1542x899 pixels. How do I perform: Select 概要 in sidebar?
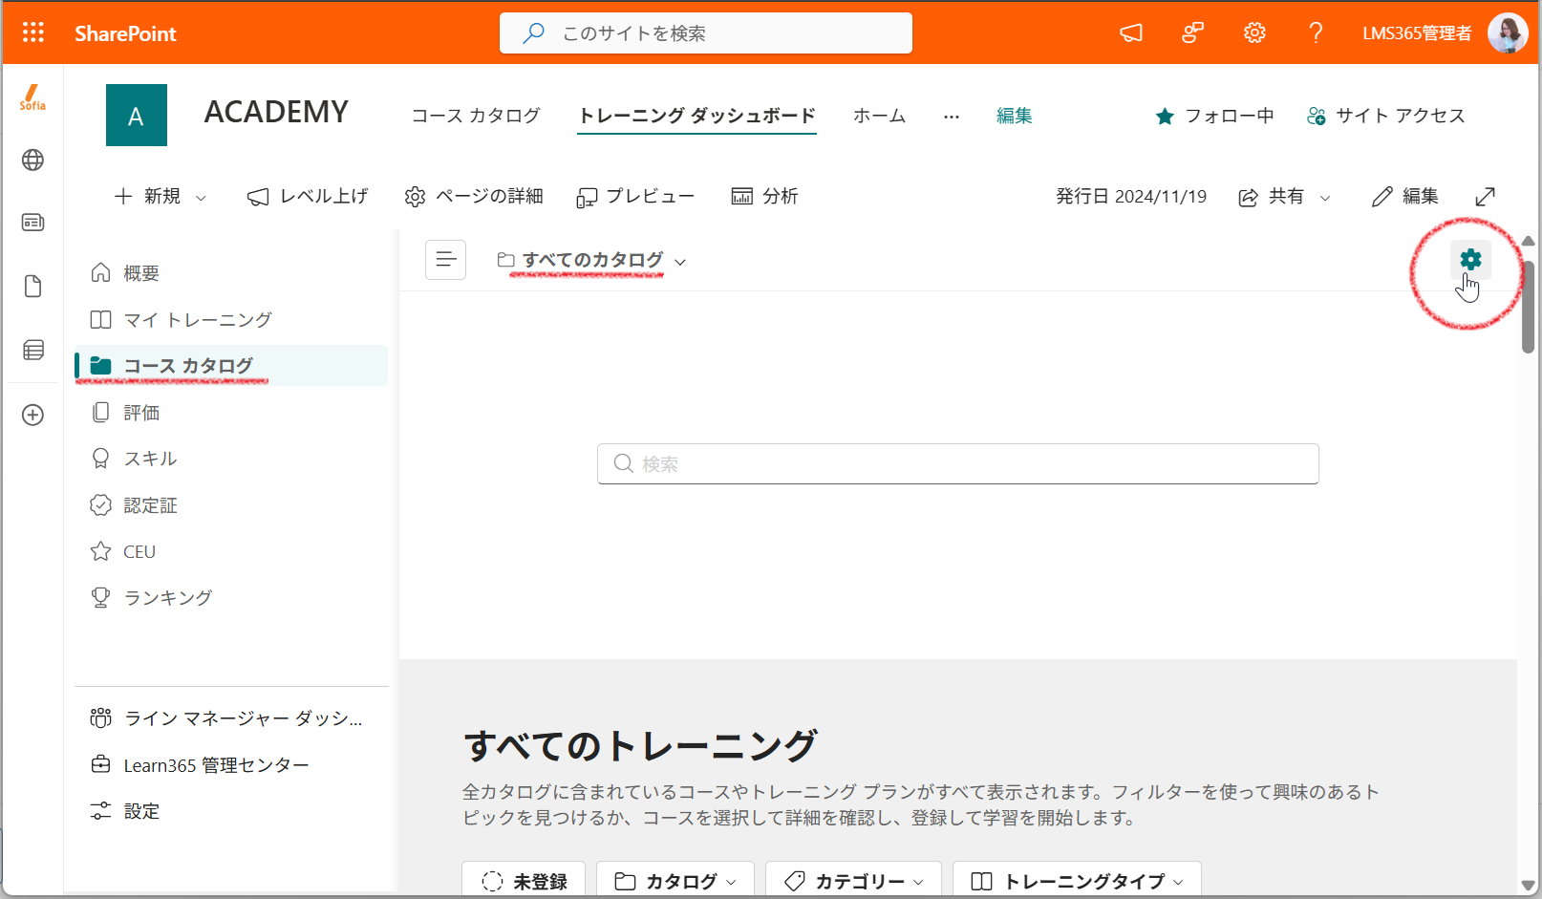coord(231,273)
